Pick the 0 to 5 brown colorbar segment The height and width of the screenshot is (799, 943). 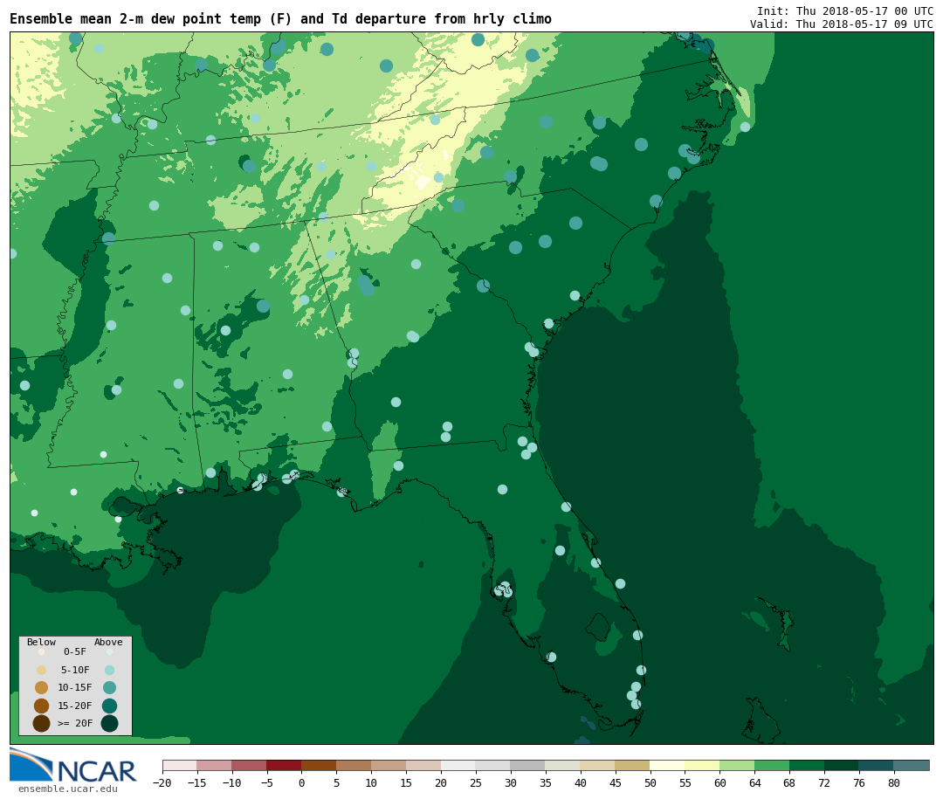(x=319, y=765)
